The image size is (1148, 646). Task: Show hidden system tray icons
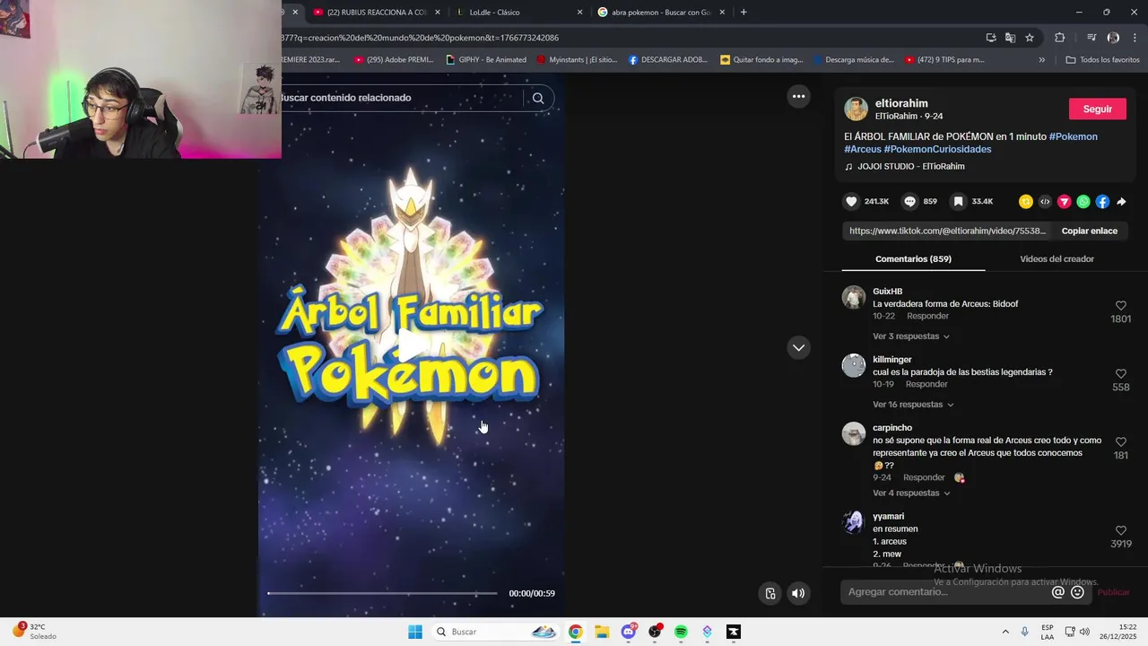pyautogui.click(x=1004, y=632)
